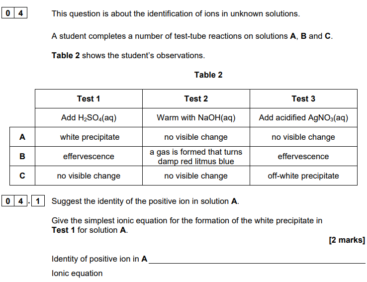Click the identity of positive ion answer line
This screenshot has height=282, width=367.
257,260
